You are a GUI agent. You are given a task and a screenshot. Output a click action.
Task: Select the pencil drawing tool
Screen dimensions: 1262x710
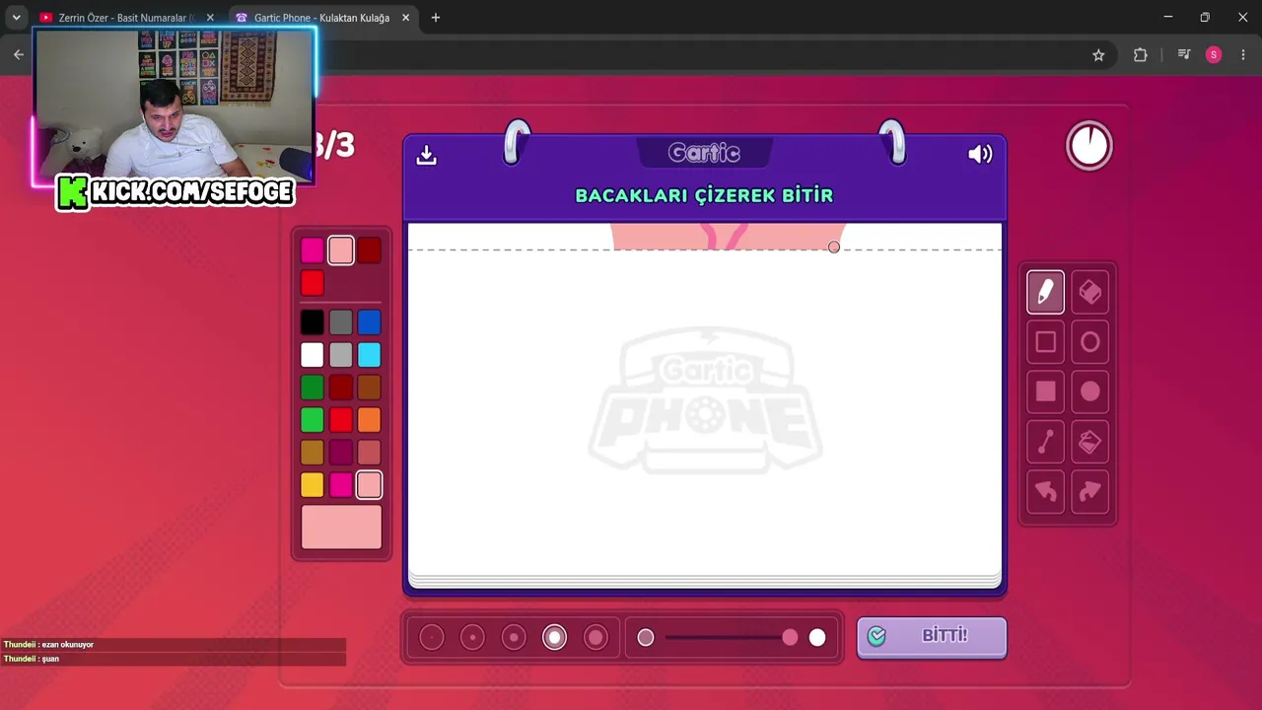pyautogui.click(x=1045, y=292)
